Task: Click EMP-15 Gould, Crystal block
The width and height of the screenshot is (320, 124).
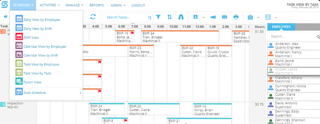Action: pos(219,51)
